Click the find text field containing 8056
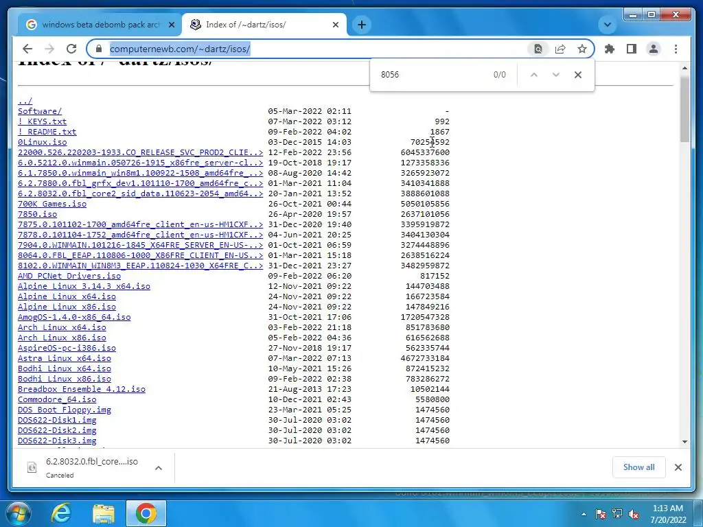The width and height of the screenshot is (703, 527). [433, 75]
